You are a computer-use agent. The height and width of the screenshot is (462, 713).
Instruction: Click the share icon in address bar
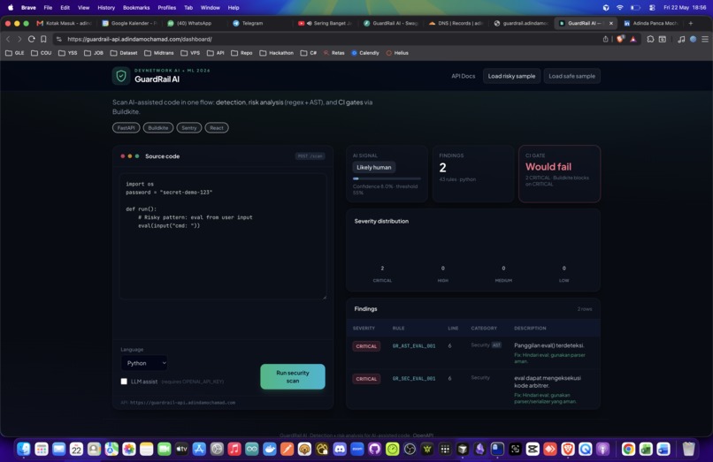(x=605, y=39)
